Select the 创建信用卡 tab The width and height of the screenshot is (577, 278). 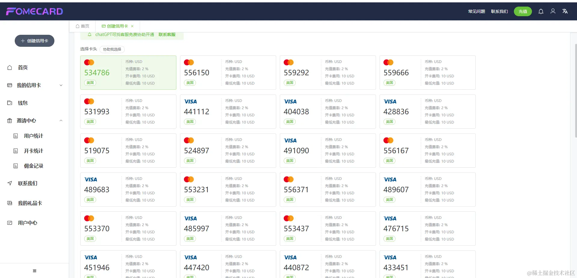(118, 26)
